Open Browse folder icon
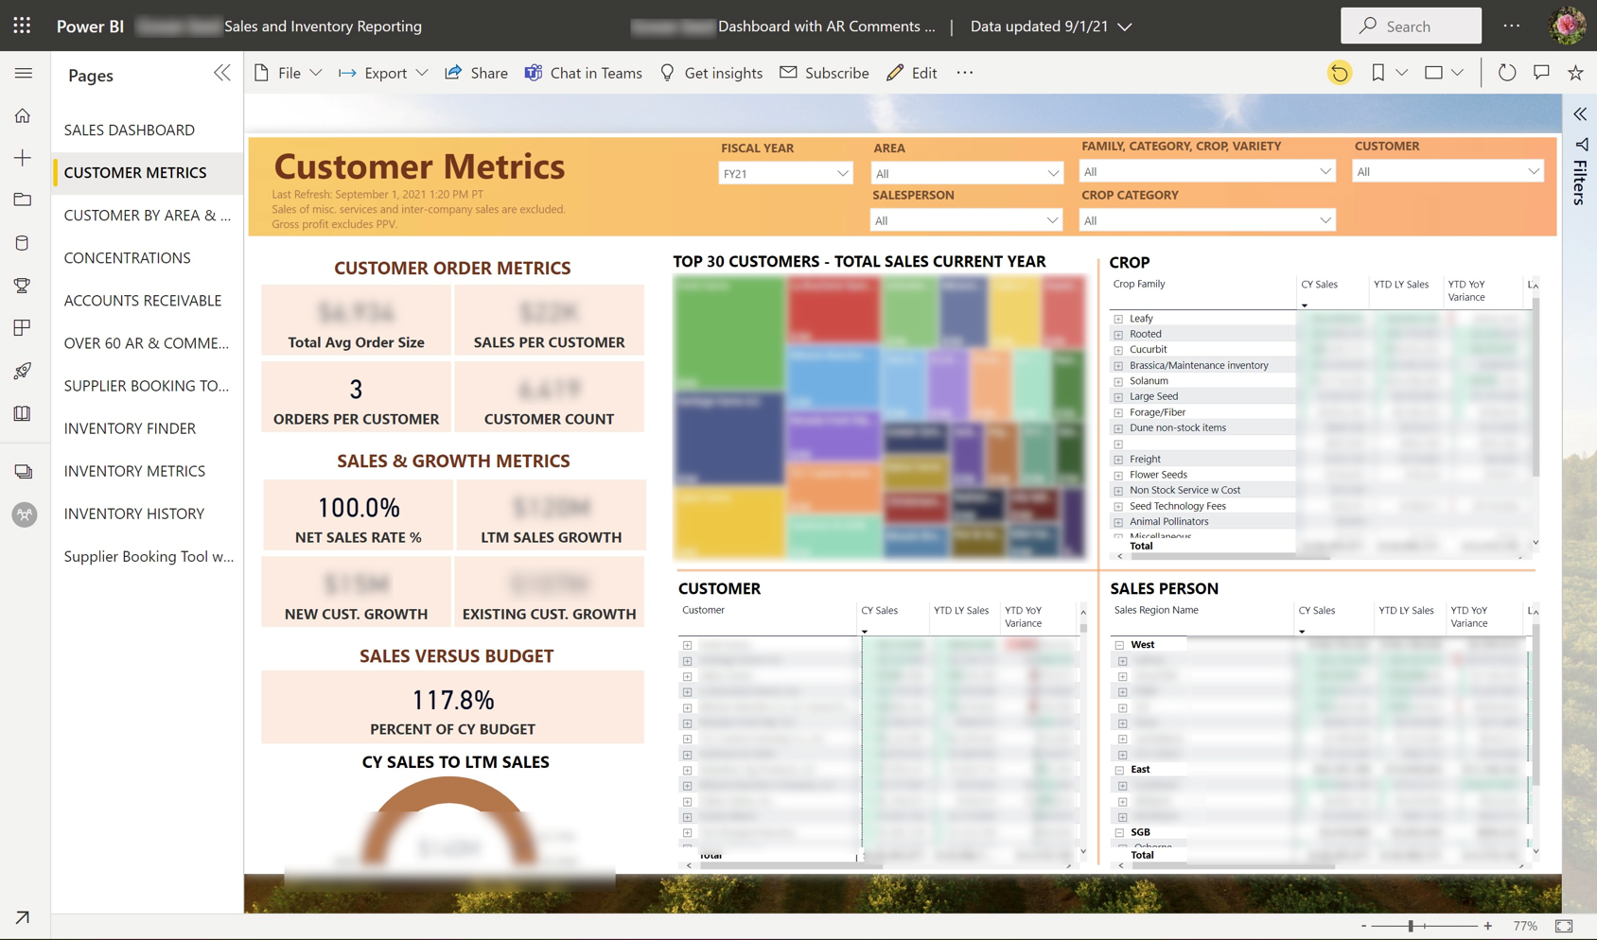 point(23,200)
